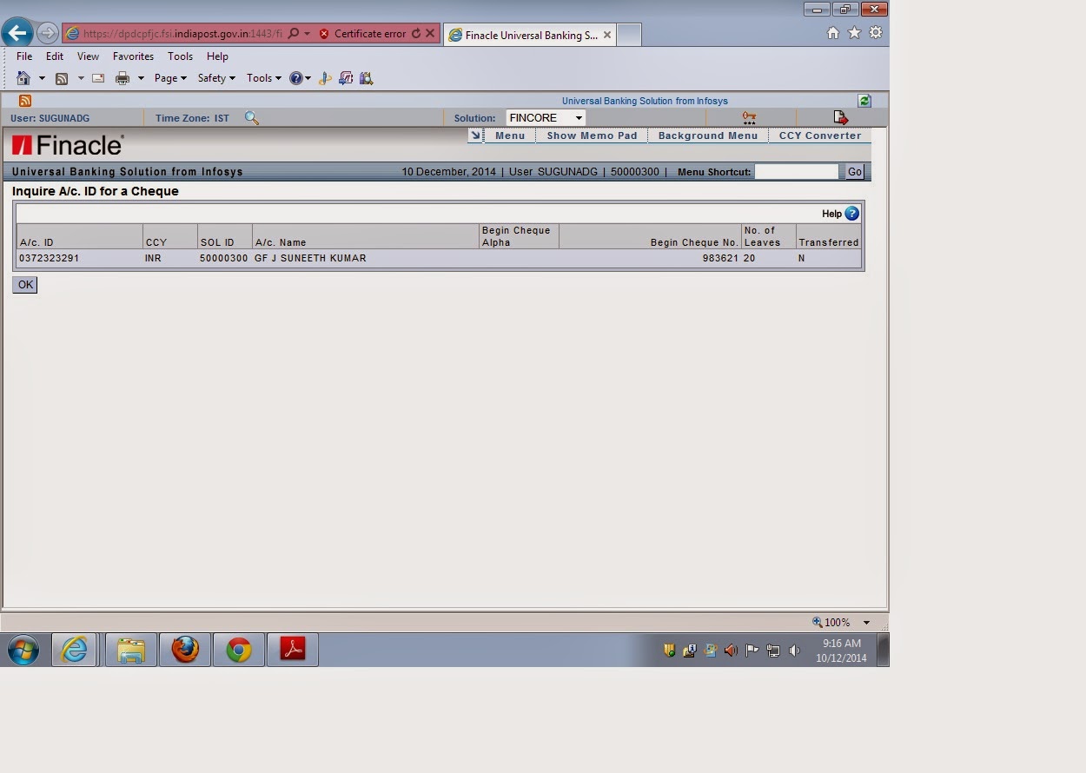Click the OK button below the results table
Screen dimensions: 1086x773
24,285
